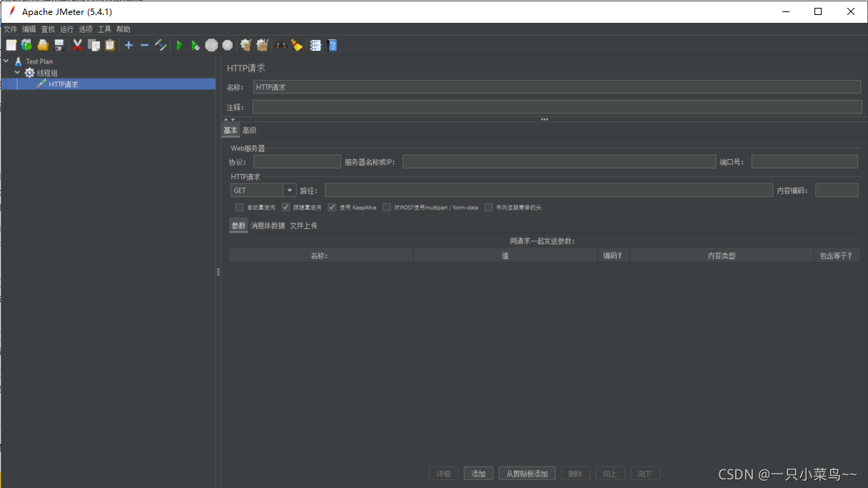This screenshot has width=868, height=488.
Task: Click the 端口号 input field
Action: [804, 162]
